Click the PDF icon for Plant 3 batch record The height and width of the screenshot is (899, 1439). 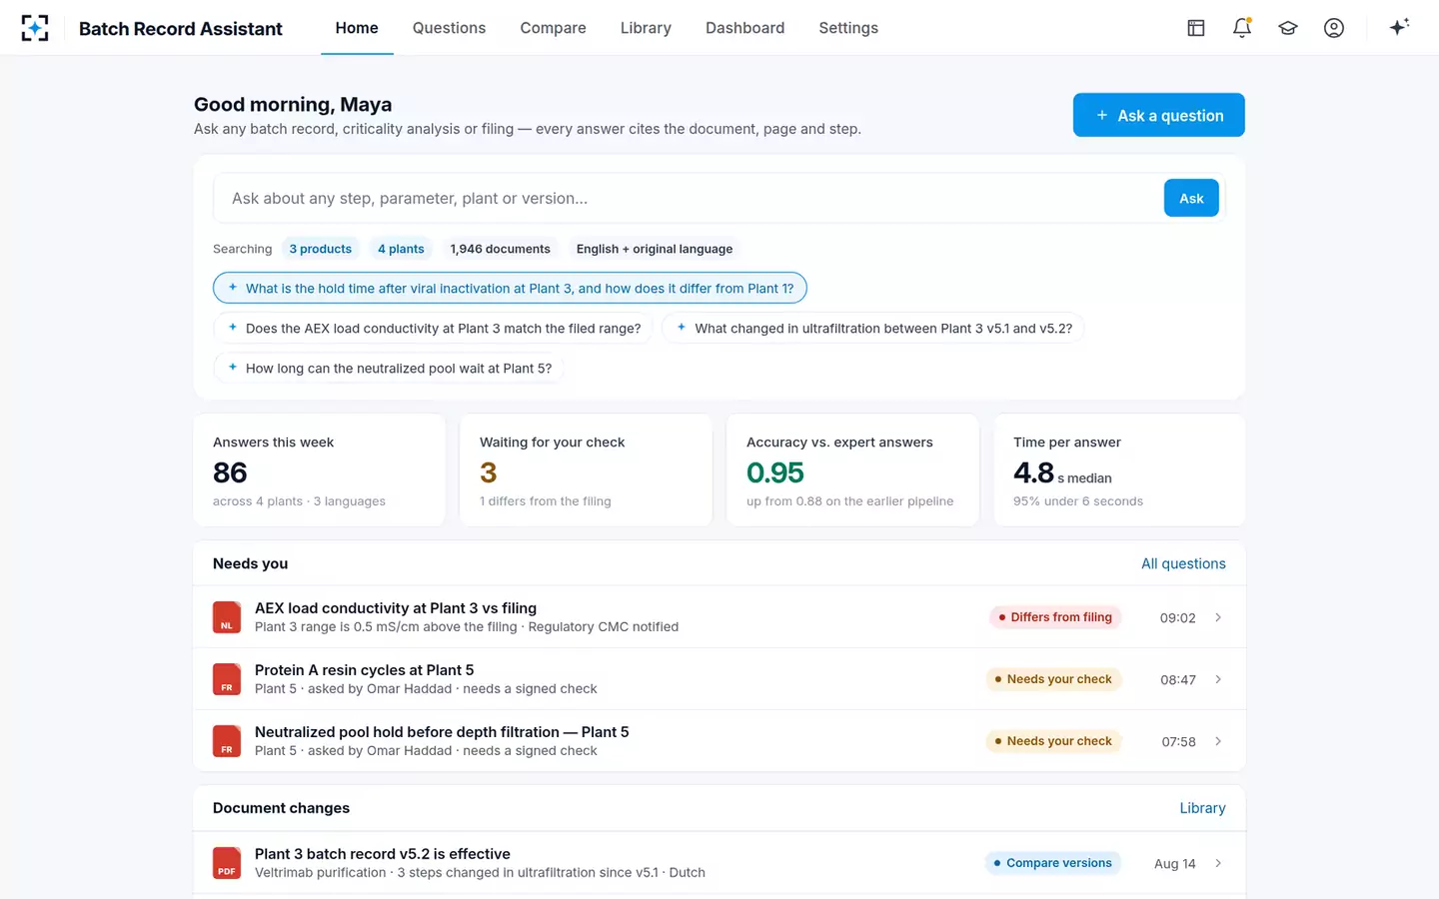[227, 863]
